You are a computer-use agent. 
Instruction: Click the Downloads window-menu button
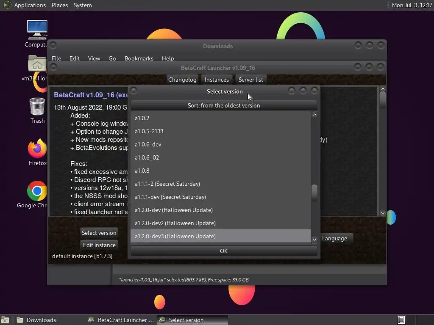(x=53, y=45)
